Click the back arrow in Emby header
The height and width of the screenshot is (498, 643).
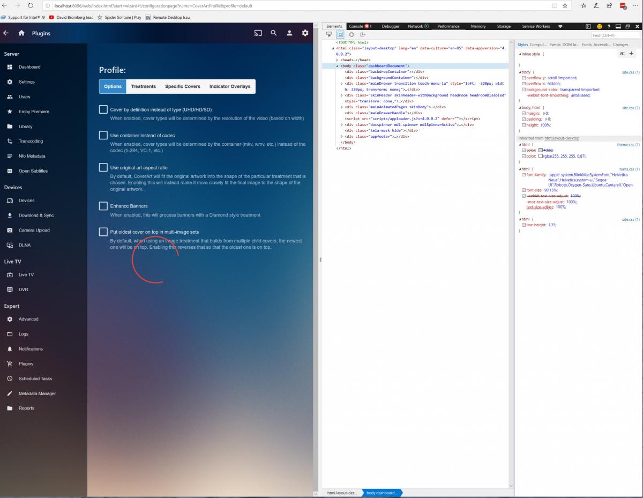point(6,33)
